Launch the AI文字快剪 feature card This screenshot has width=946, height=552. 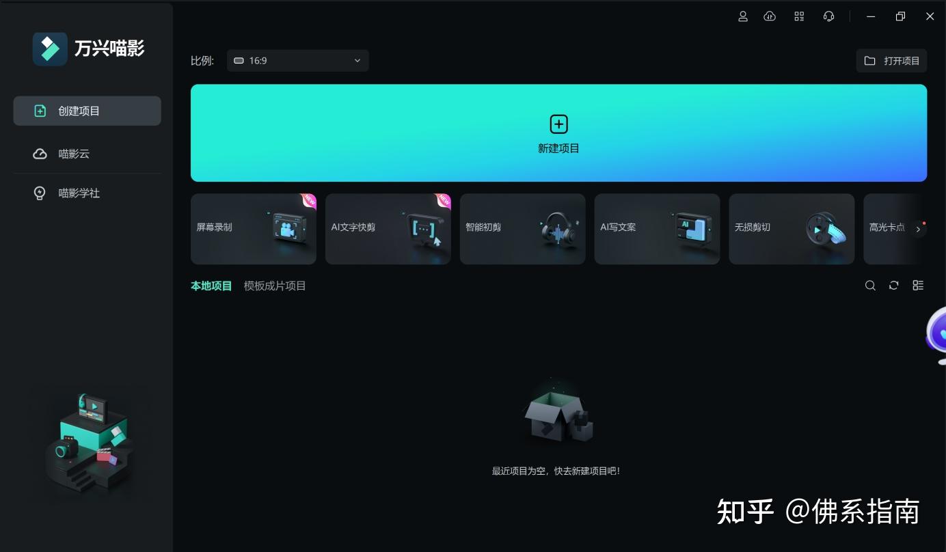[x=388, y=229]
